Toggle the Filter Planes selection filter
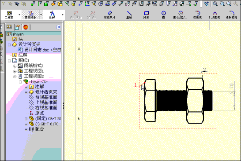 click(73, 4)
